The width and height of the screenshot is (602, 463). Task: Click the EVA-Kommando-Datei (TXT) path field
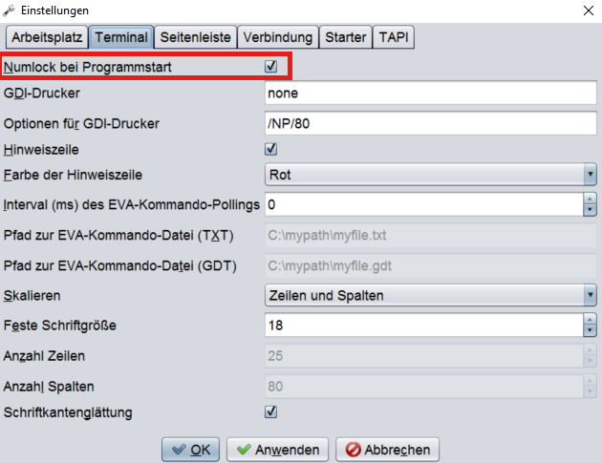430,235
